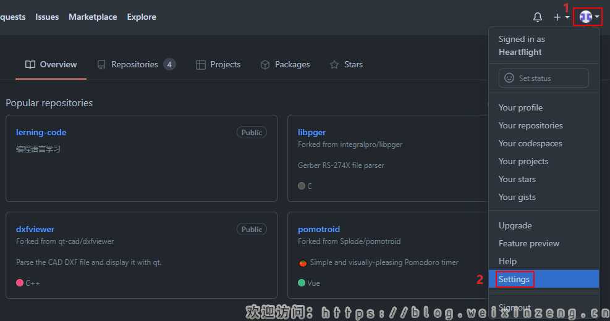Click 'Forked from qt-cad/dxfviewer' text
Screen dimensions: 610x321
[x=64, y=241]
